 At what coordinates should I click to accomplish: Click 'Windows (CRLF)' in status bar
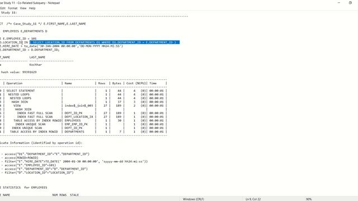[x=193, y=199]
